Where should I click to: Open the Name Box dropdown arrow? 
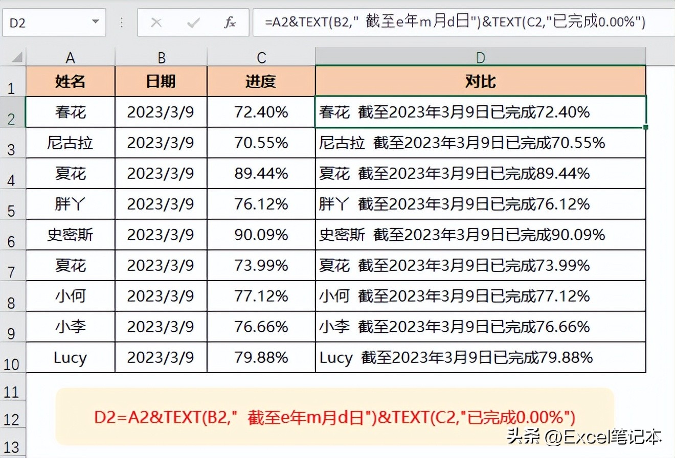pos(95,22)
